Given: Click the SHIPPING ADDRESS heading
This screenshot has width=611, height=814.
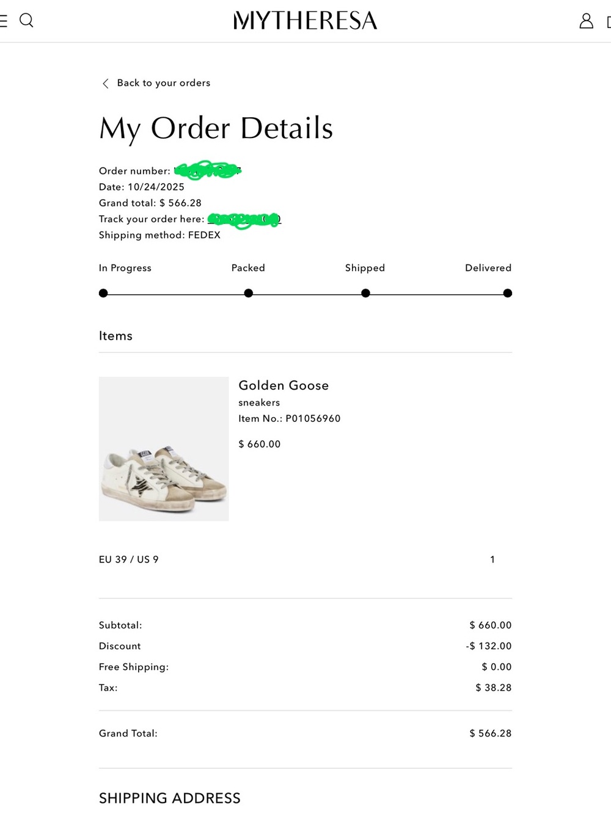Looking at the screenshot, I should click(x=170, y=798).
